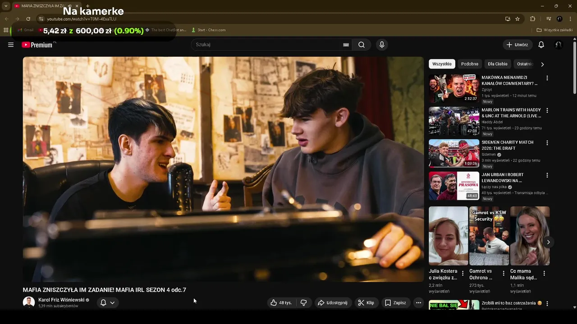
Task: Open more actions three-dot button under video
Action: click(x=418, y=303)
